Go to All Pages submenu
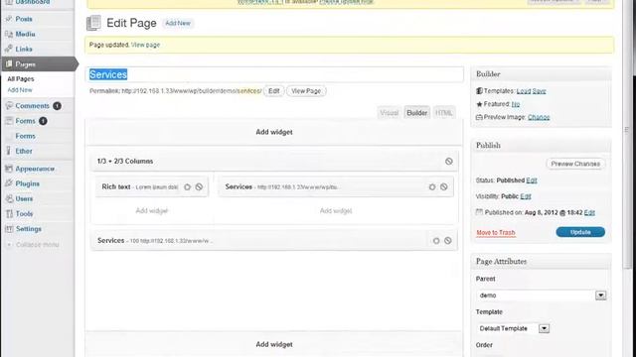The width and height of the screenshot is (636, 357). coord(21,79)
